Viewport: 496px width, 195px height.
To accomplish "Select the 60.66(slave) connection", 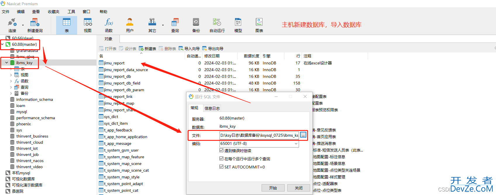I will (23, 38).
